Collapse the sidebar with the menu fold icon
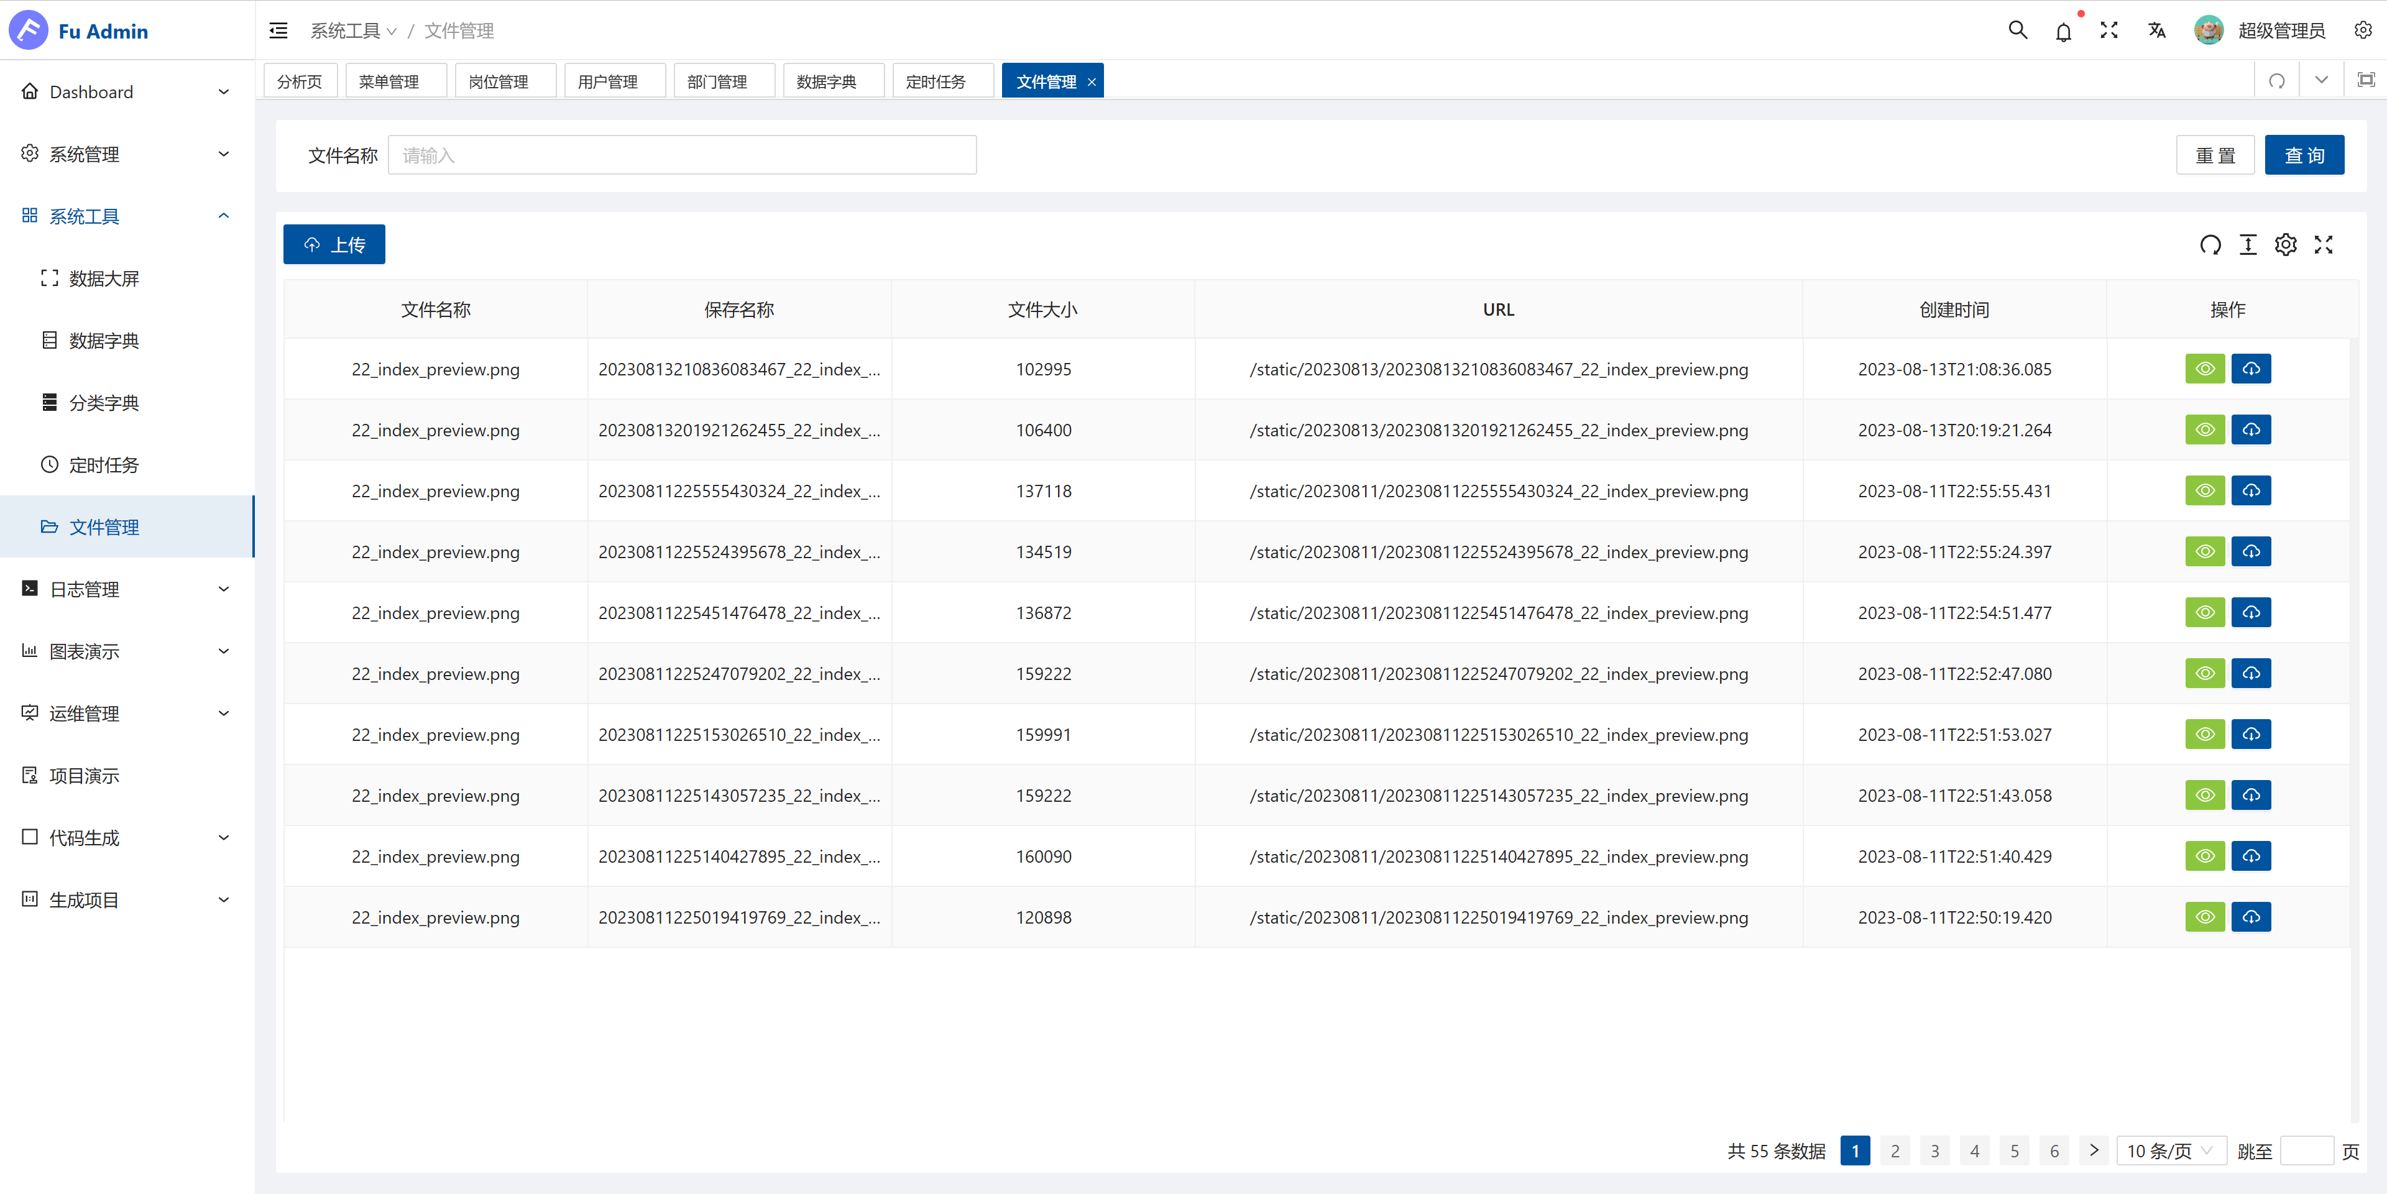Viewport: 2387px width, 1194px height. [278, 30]
